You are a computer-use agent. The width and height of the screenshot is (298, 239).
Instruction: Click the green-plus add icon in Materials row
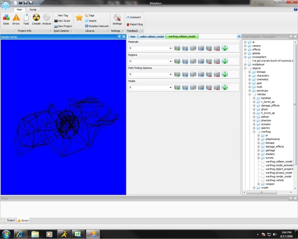pyautogui.click(x=177, y=48)
